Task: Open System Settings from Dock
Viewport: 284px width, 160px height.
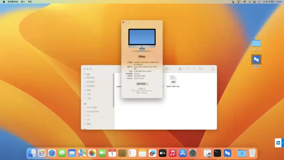Action: tap(192, 153)
